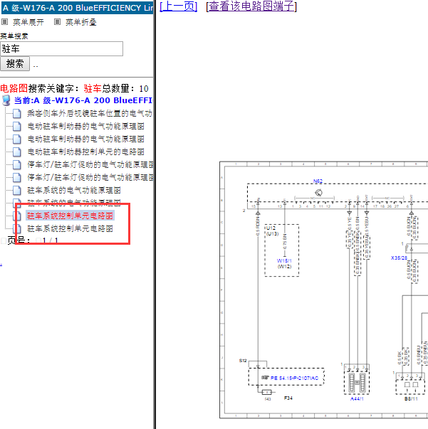This screenshot has width=428, height=429.
Task: Click document icon of first 驻车系统的电气功能原理图 row
Action: coord(17,191)
